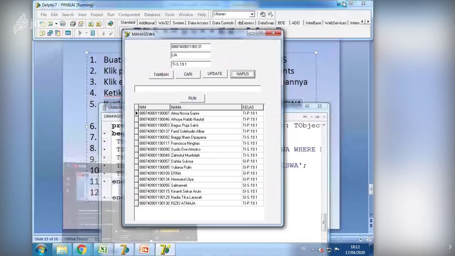
Task: Select the grid row Alma Novia Garini
Action: point(199,113)
